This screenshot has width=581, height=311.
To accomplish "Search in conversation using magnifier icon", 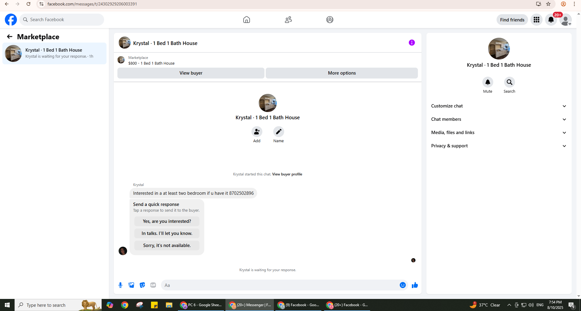I will click(510, 82).
